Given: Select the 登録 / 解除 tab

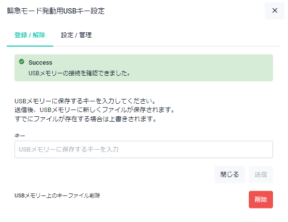Looking at the screenshot, I should [x=30, y=35].
